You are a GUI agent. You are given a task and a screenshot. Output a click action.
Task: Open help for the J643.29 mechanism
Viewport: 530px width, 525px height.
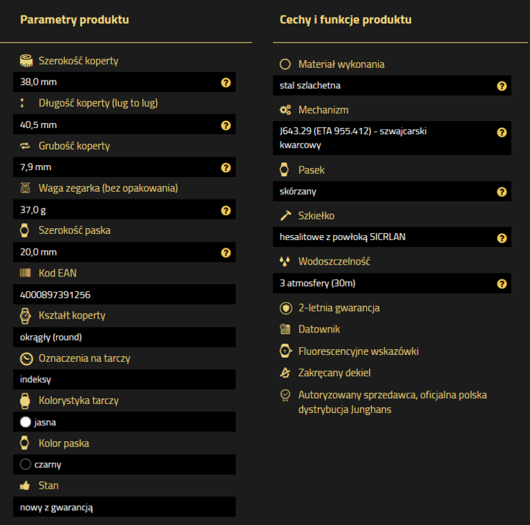501,132
